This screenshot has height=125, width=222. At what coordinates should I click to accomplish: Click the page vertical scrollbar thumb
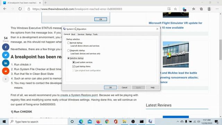coord(221,50)
